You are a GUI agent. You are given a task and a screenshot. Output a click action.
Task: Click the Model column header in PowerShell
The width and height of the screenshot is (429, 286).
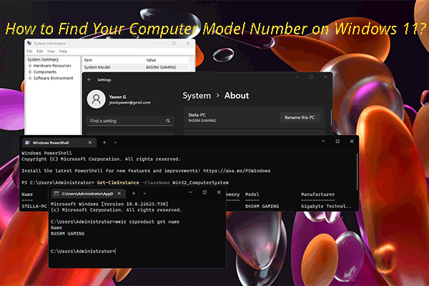click(x=252, y=194)
